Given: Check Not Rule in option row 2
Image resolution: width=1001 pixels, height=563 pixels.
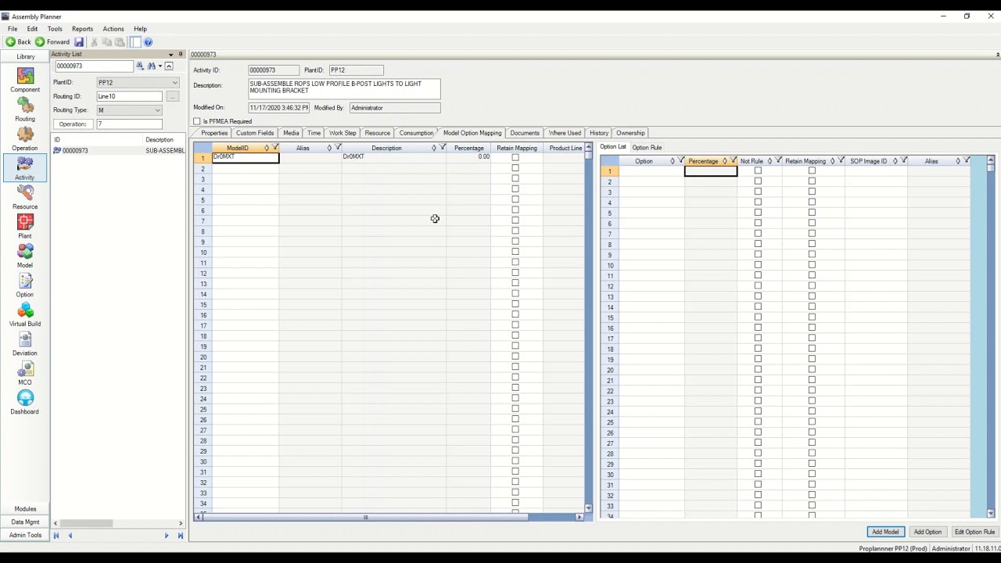Looking at the screenshot, I should coord(758,181).
